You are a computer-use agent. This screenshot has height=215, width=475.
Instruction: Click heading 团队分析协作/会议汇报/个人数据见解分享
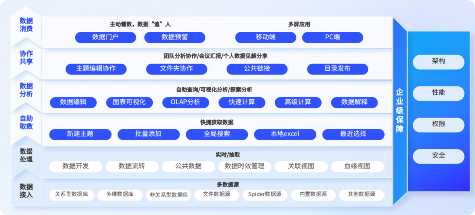pyautogui.click(x=215, y=56)
